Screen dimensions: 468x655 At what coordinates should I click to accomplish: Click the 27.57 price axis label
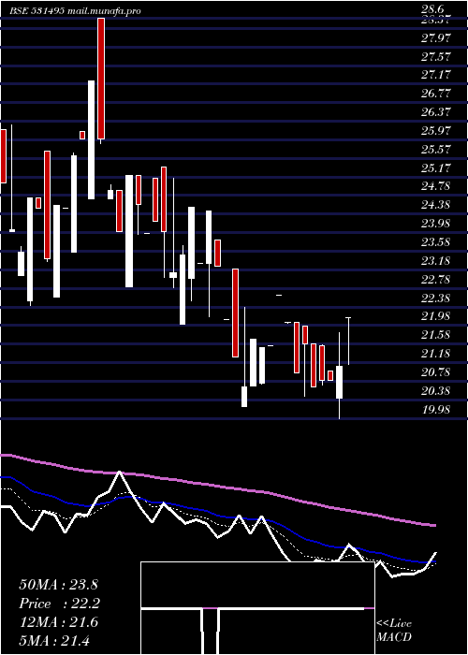436,57
